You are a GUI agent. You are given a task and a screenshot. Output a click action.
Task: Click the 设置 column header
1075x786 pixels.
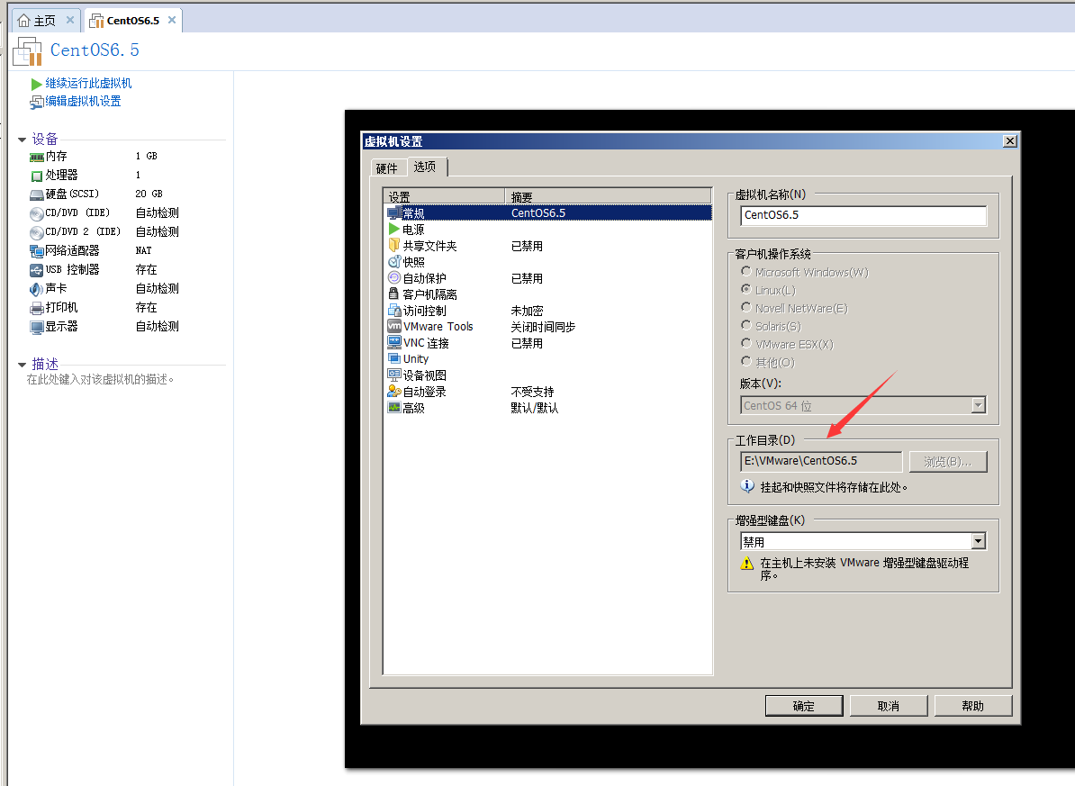444,196
